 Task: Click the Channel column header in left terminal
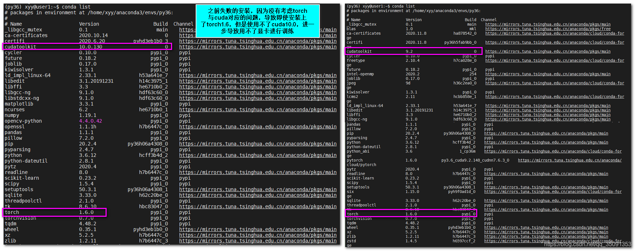(x=184, y=24)
